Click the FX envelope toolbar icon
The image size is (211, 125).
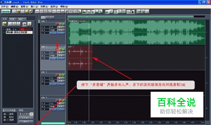point(120,12)
